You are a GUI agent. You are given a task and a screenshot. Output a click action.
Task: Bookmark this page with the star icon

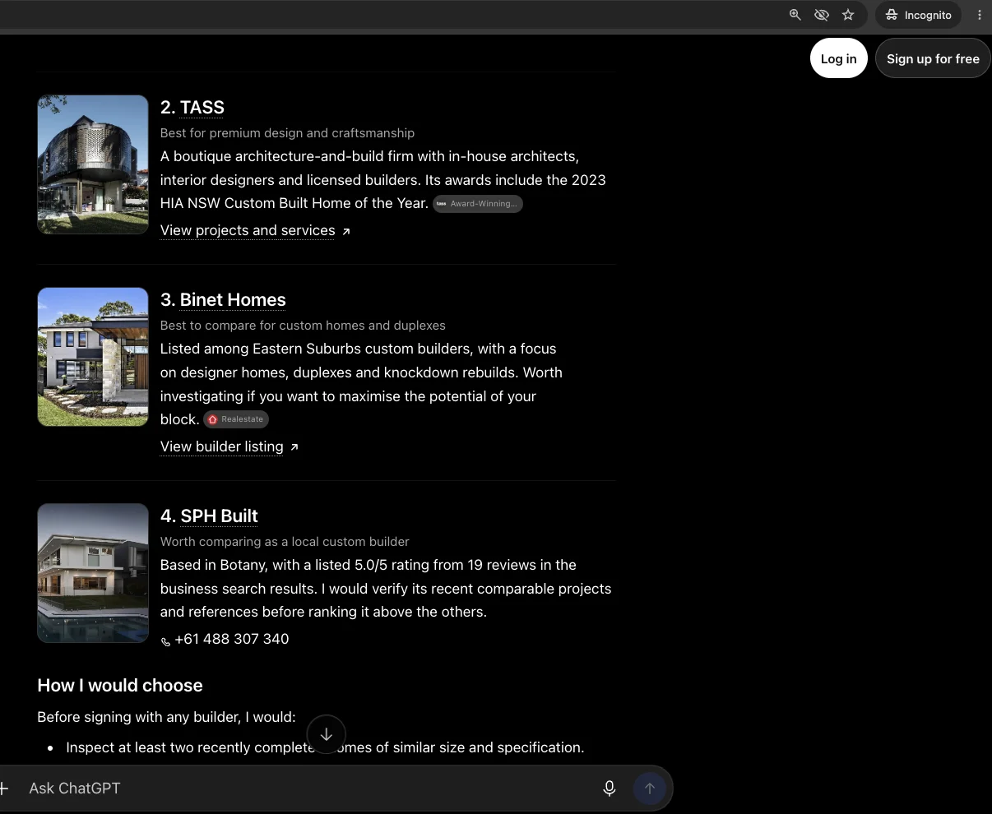[848, 15]
